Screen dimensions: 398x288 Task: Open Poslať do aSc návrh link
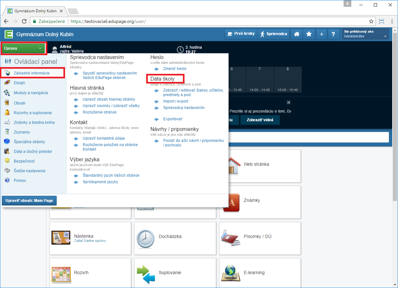coord(194,143)
